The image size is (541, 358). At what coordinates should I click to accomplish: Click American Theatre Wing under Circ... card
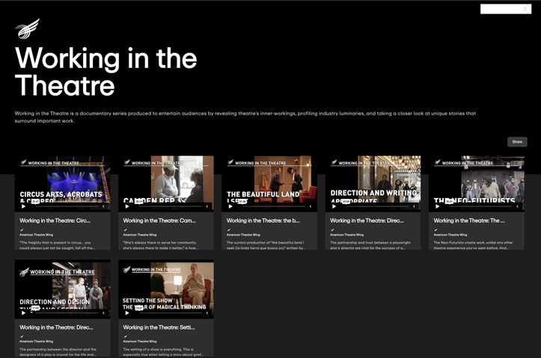(36, 235)
